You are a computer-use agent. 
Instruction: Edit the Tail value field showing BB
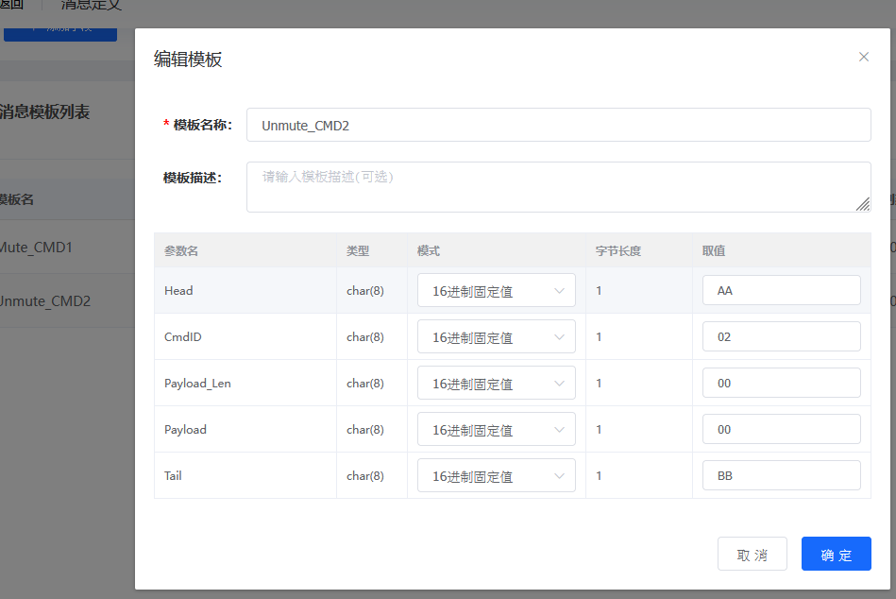[x=781, y=474]
